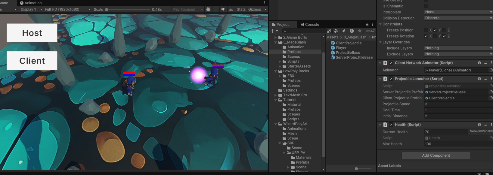Open presets for Projectile Lancuher component
Viewport: 493px width, 175px height.
coord(485,79)
